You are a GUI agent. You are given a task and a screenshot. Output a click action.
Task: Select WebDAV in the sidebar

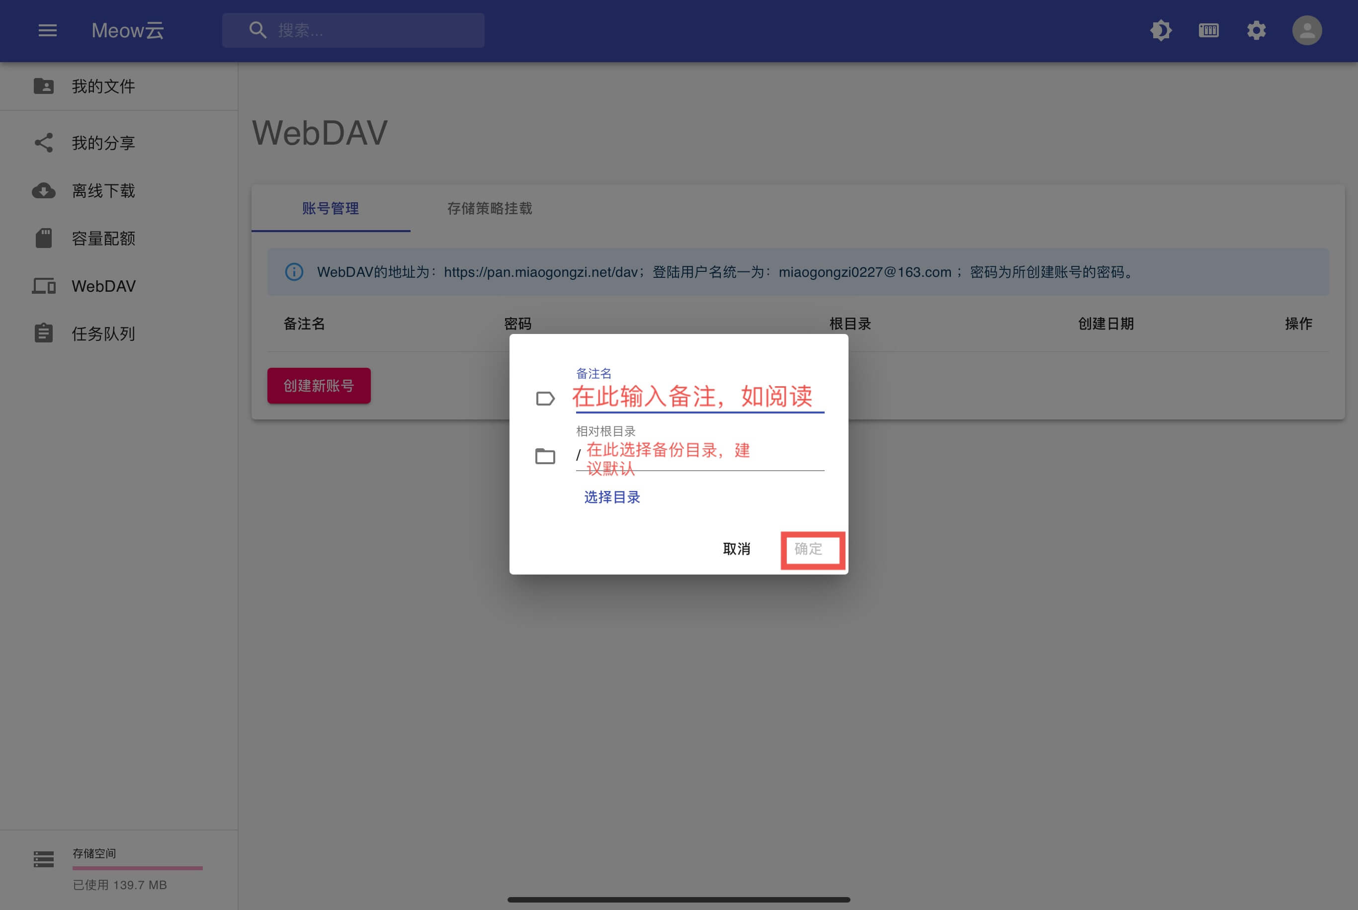coord(103,286)
